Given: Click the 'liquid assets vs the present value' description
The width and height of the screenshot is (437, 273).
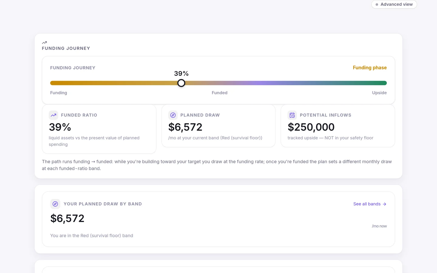Looking at the screenshot, I should coord(94,141).
